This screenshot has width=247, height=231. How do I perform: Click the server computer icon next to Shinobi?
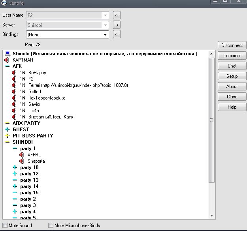[x=8, y=54]
